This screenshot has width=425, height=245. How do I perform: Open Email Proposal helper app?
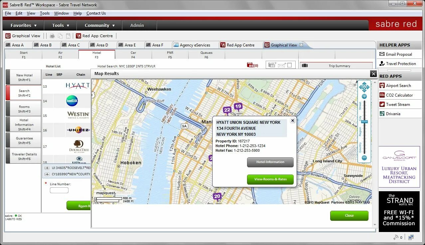pyautogui.click(x=399, y=54)
